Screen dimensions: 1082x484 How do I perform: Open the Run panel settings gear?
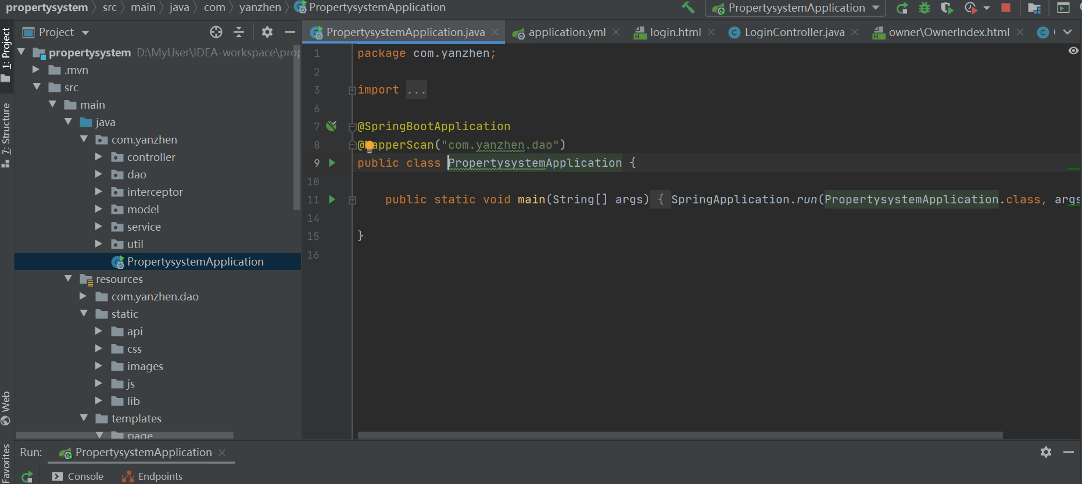pyautogui.click(x=1046, y=452)
